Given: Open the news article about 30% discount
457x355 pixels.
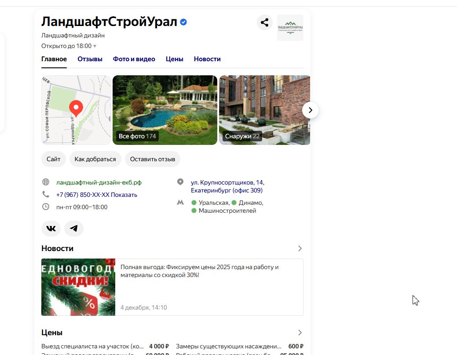Looking at the screenshot, I should point(199,271).
